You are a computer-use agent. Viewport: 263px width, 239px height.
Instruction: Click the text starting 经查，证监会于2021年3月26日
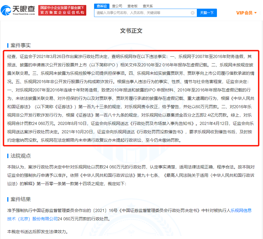131,98
